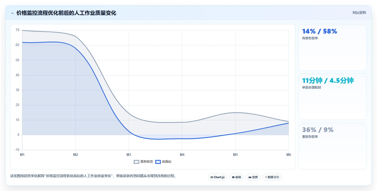Toggle the 改善后 legend swatch
This screenshot has height=191, width=377.
click(x=158, y=162)
